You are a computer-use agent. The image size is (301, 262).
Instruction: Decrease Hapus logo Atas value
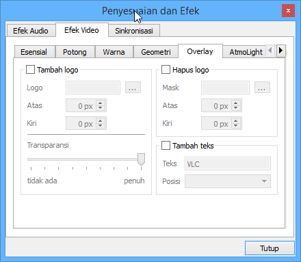click(236, 108)
